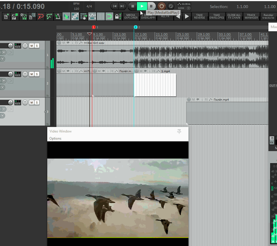Solo track 2 with S button
277x246 pixels.
(37, 74)
